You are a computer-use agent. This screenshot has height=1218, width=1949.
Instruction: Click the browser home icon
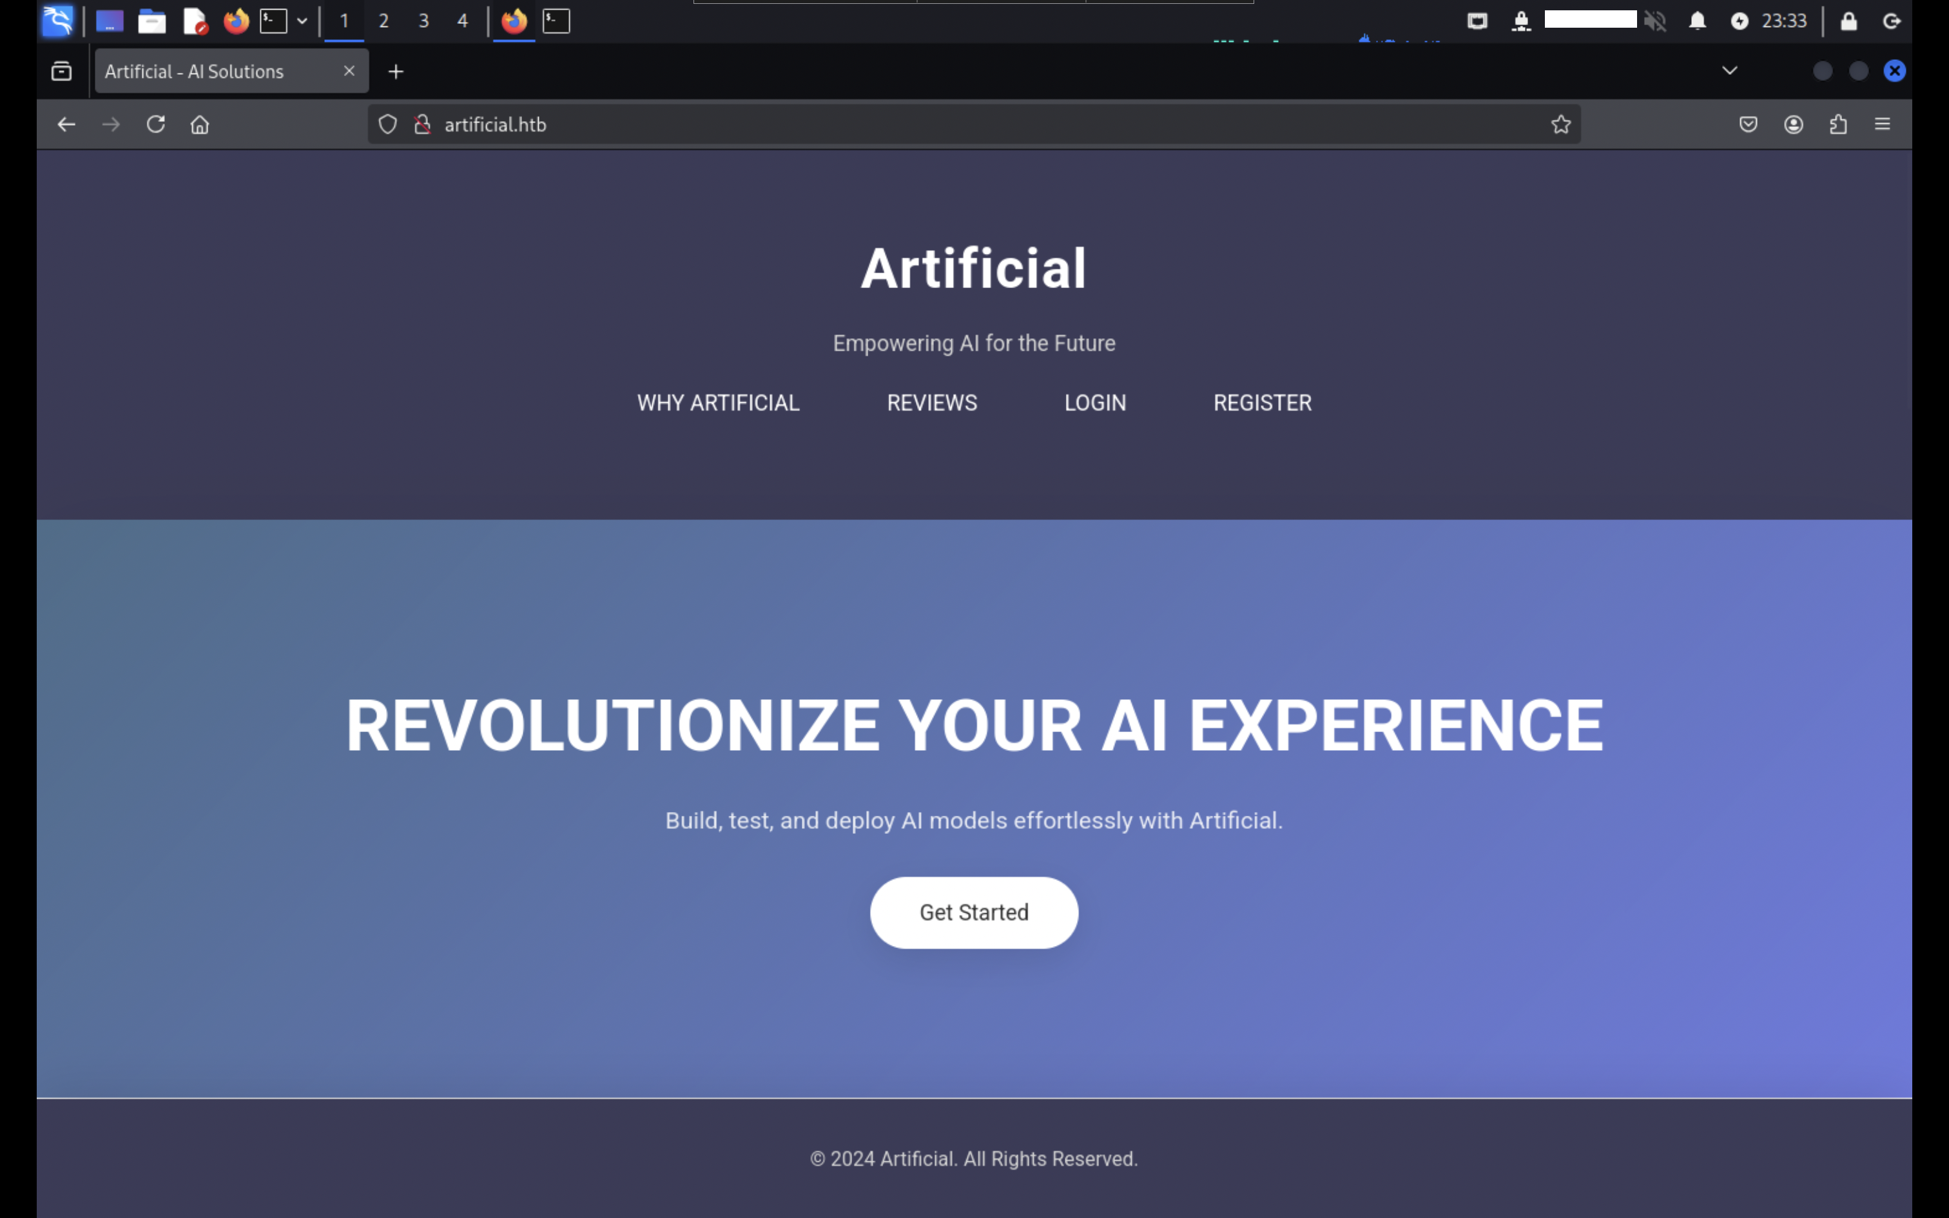tap(200, 124)
